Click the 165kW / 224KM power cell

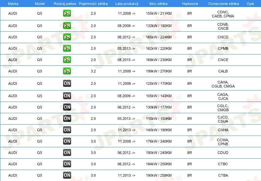(159, 37)
